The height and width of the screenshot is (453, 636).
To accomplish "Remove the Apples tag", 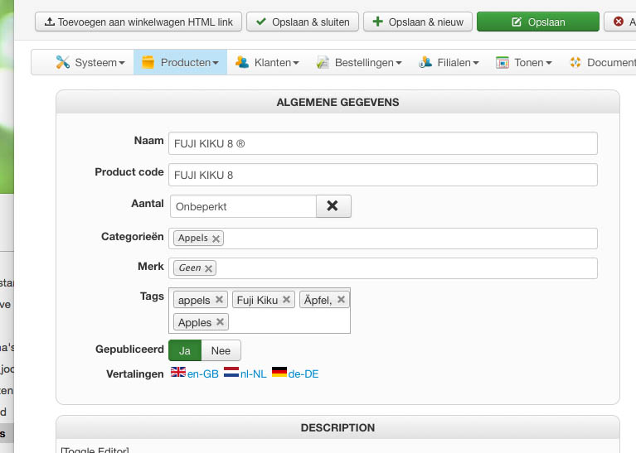I will coord(220,321).
